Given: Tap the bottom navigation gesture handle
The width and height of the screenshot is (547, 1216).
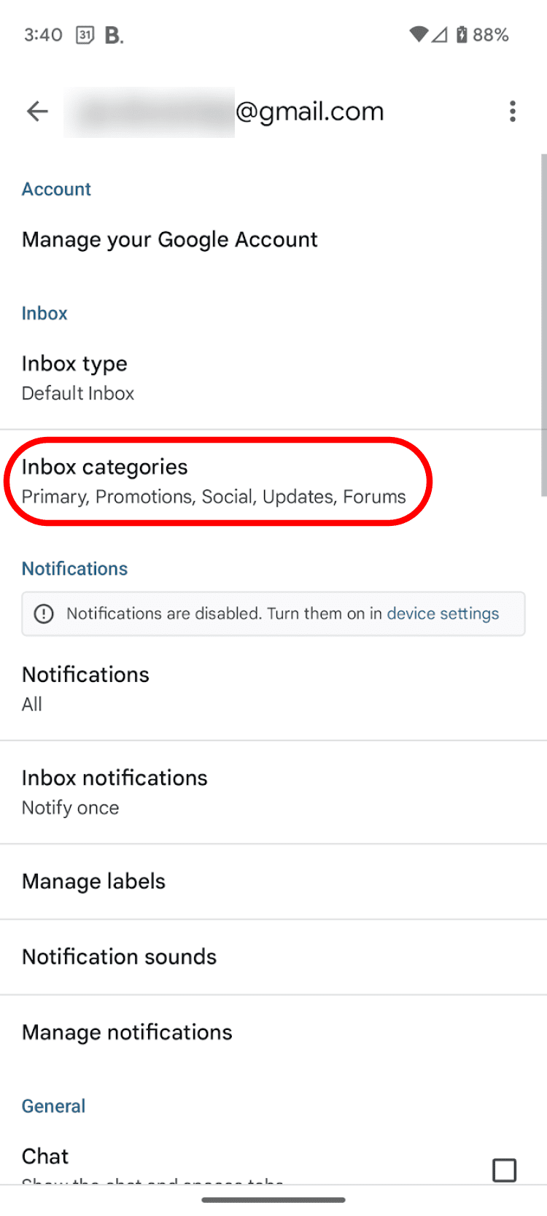Looking at the screenshot, I should 273,1199.
